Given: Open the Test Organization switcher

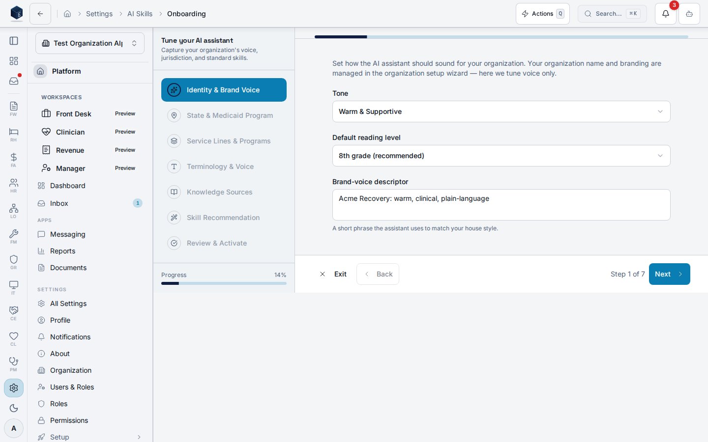Looking at the screenshot, I should point(90,43).
